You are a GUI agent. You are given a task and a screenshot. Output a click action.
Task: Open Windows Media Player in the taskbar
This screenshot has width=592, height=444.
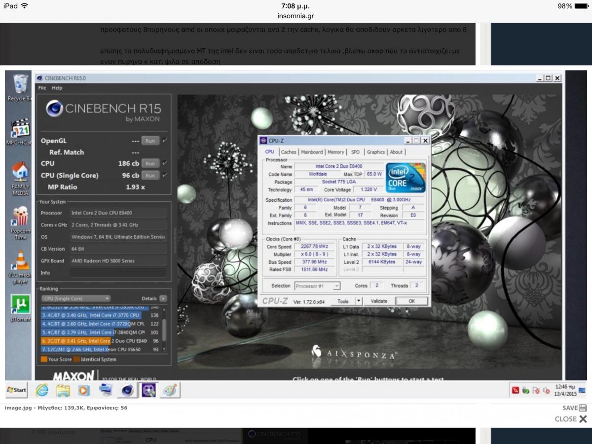tap(84, 390)
